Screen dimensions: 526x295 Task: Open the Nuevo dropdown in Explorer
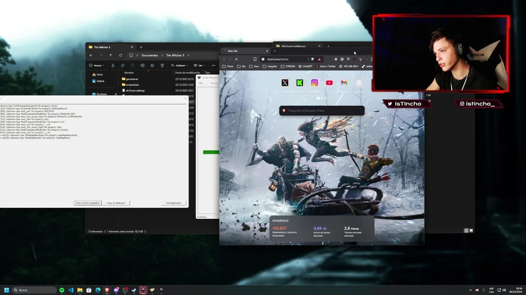click(97, 66)
